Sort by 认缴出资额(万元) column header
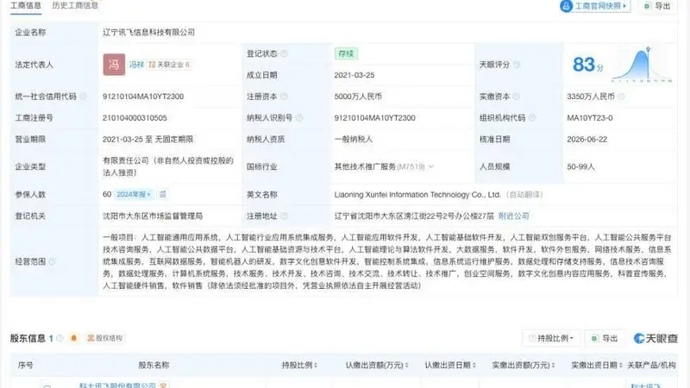This screenshot has width=690, height=388. pos(377,365)
